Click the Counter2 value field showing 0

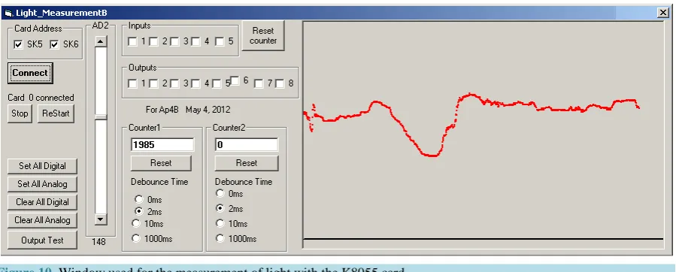point(247,145)
